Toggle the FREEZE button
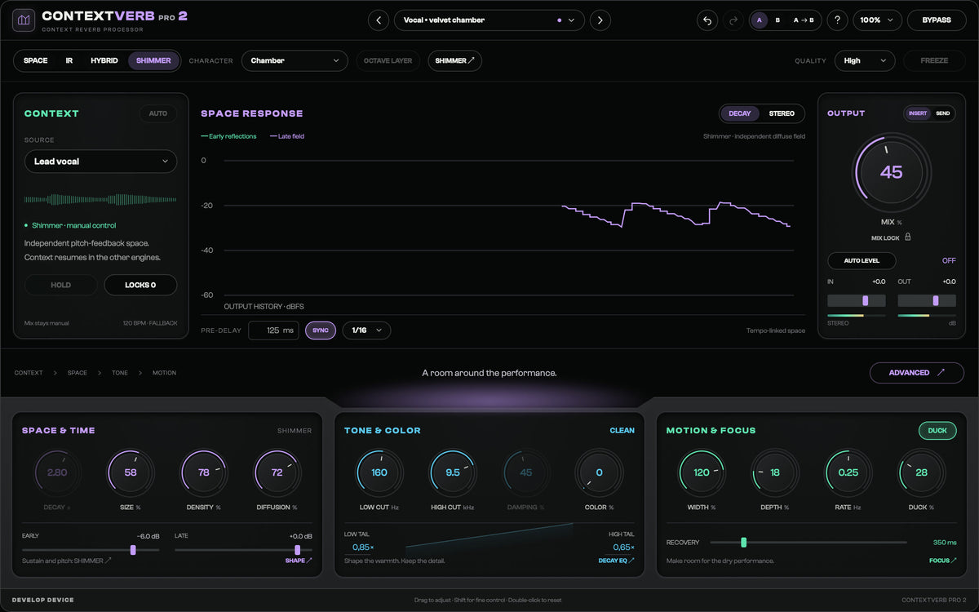 coord(934,60)
